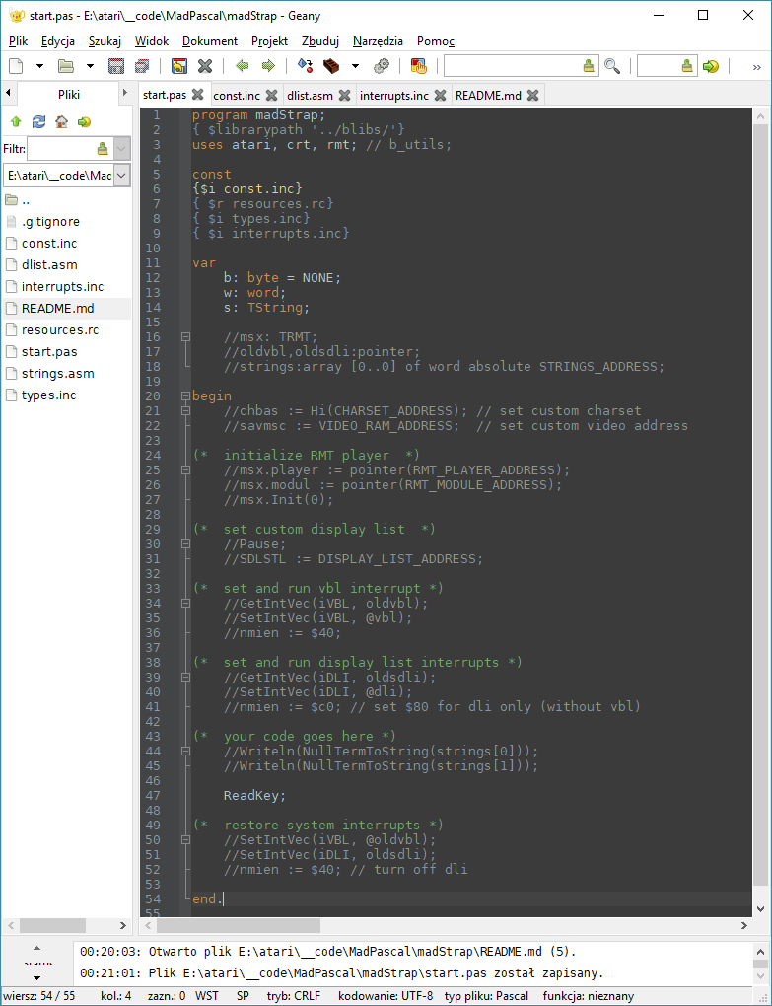The width and height of the screenshot is (772, 1006).
Task: Click the Build brick icon
Action: 331,66
